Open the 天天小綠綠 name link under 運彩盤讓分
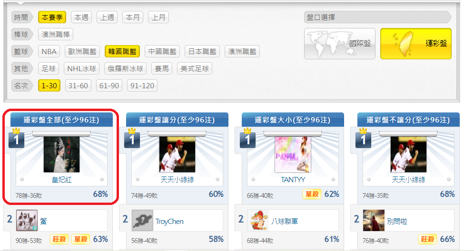This screenshot has height=251, width=474. [x=177, y=179]
